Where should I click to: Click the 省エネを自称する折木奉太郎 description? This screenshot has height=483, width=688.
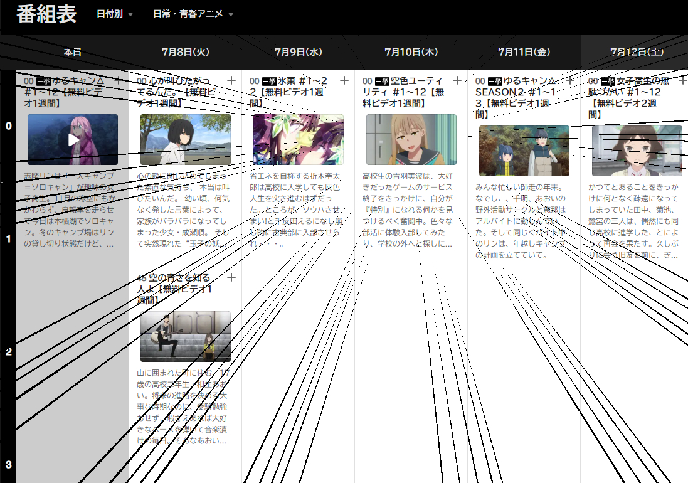[x=295, y=210]
